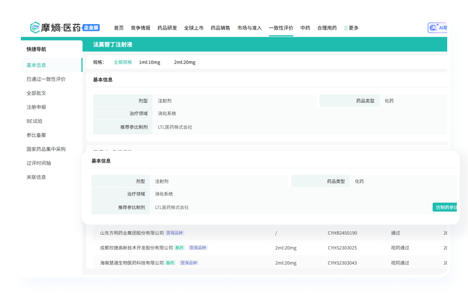Click acceptance number CYHS2303043
This screenshot has height=294, width=468.
pos(342,263)
